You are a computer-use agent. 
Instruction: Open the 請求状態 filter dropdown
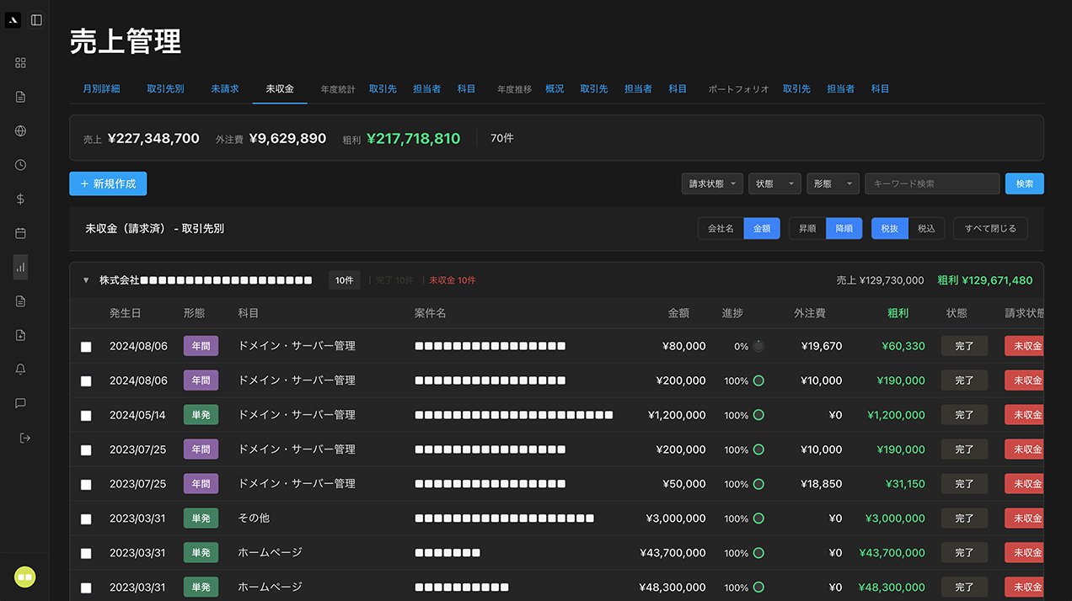click(x=712, y=183)
